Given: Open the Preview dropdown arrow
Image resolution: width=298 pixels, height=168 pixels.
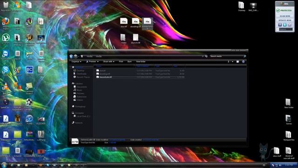Looking at the screenshot, I should [98, 62].
